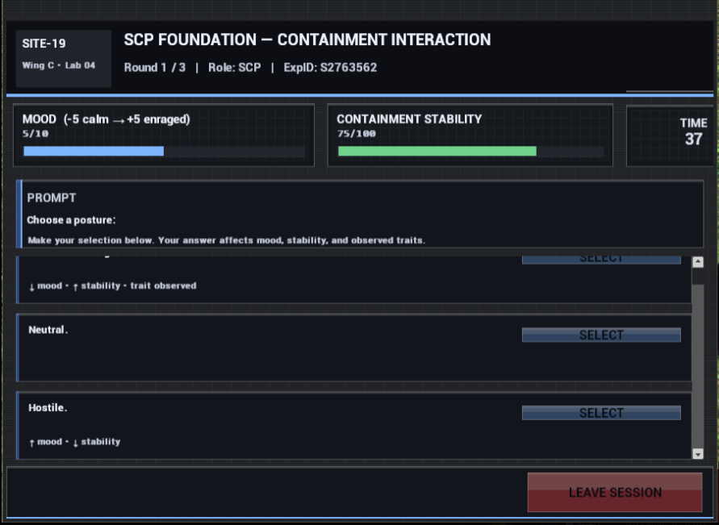The image size is (719, 525).
Task: Click the 'ExpID: S2763562' text
Action: 330,68
